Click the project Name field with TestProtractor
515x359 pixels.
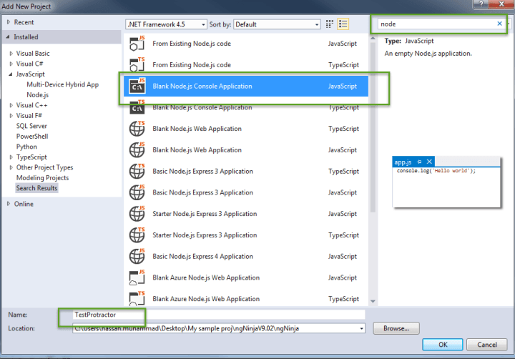click(218, 315)
